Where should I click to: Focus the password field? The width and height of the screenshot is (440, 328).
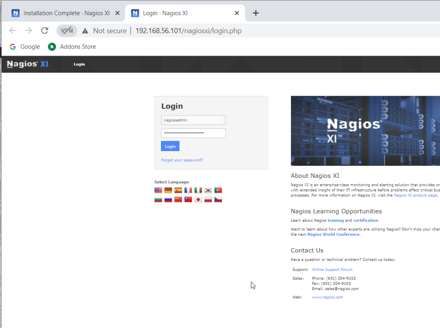click(x=193, y=133)
